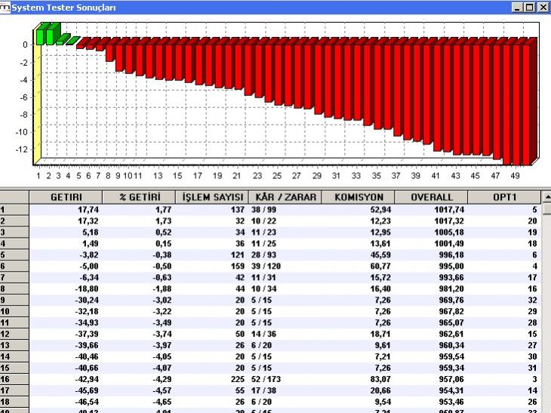The image size is (551, 413).
Task: Click the first green bar in chart
Action: coord(40,36)
